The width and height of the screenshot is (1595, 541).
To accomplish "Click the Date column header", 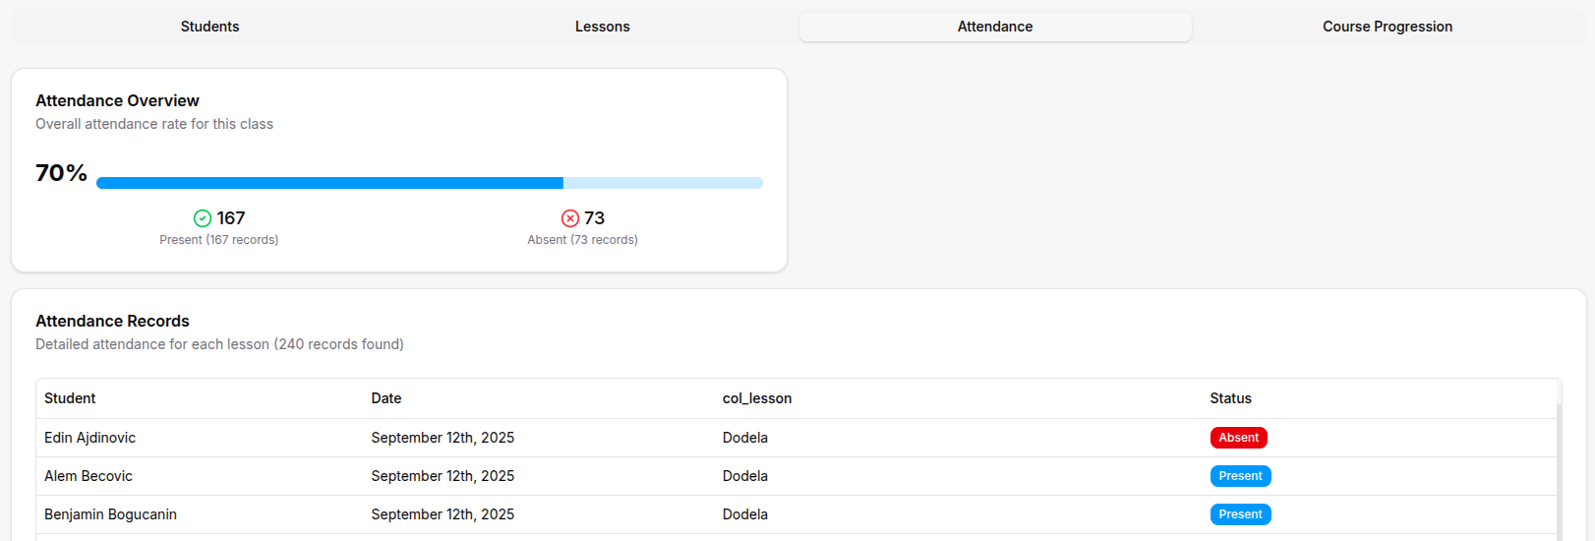I will tap(385, 398).
